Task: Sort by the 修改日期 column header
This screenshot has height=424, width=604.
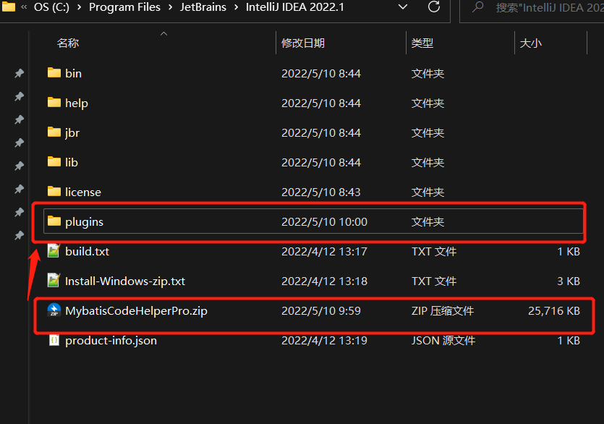Action: coord(303,43)
